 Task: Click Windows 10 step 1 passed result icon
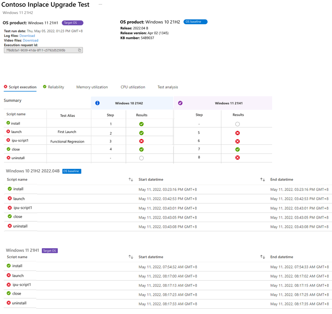pyautogui.click(x=142, y=124)
